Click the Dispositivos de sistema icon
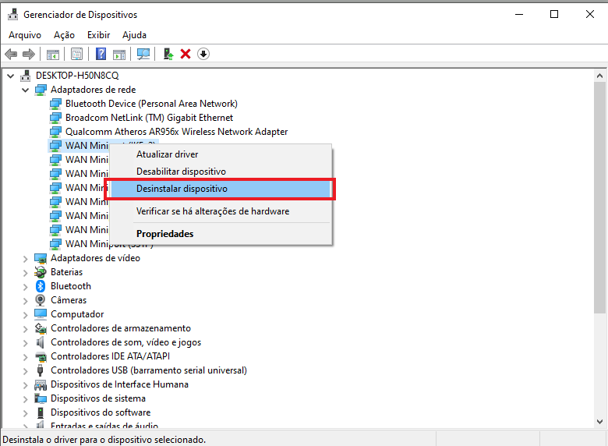The height and width of the screenshot is (446, 608). [41, 398]
